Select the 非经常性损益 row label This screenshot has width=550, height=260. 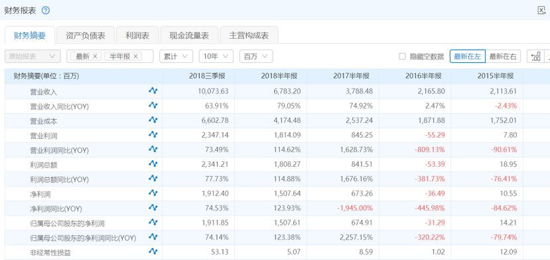pyautogui.click(x=50, y=253)
